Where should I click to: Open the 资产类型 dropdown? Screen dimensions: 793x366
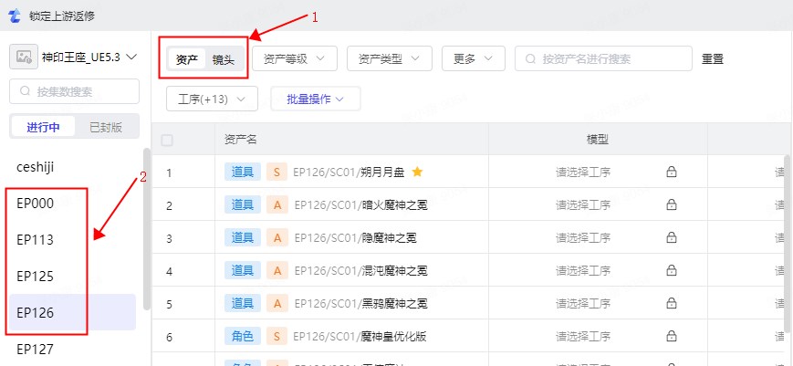click(x=389, y=58)
